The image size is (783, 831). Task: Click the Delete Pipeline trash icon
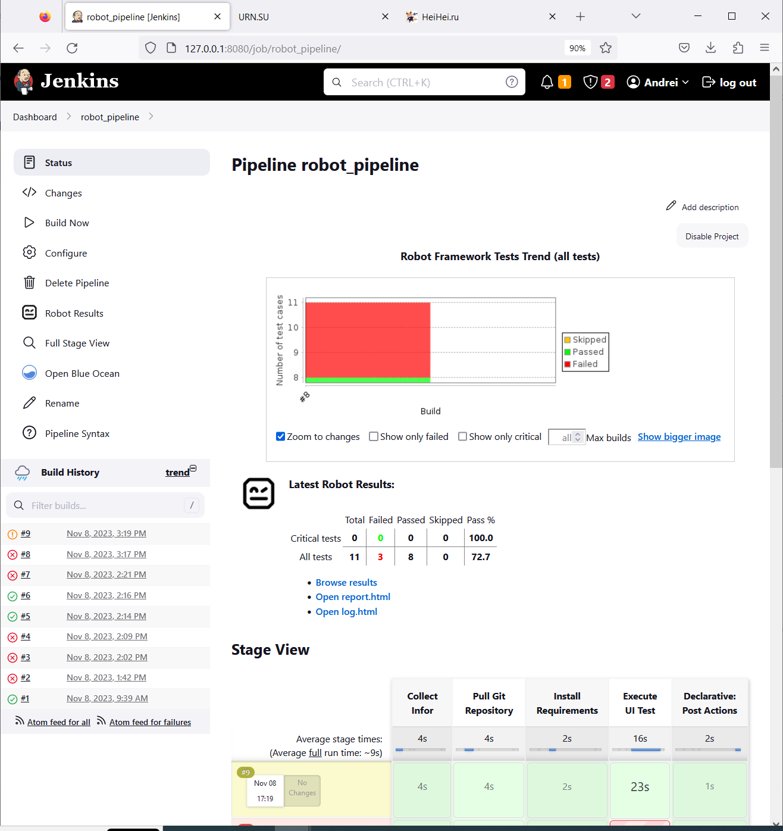coord(29,283)
